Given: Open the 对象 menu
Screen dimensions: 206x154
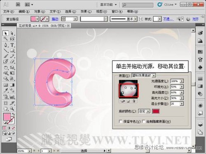Looking at the screenshot, I should pos(40,11).
